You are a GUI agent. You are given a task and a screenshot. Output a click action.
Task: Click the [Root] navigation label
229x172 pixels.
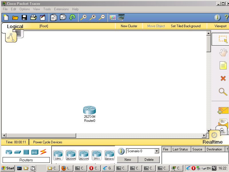44,26
